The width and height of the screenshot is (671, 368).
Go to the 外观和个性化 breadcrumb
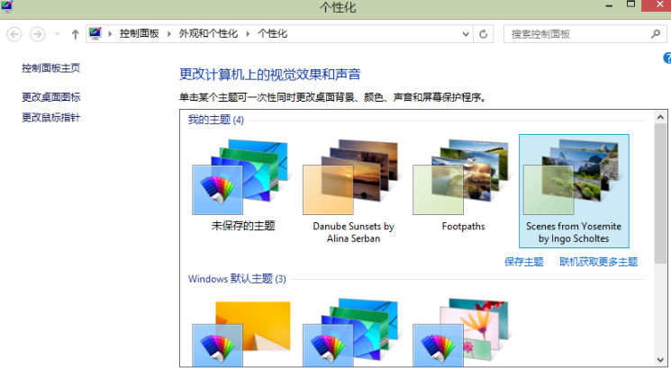[x=208, y=34]
